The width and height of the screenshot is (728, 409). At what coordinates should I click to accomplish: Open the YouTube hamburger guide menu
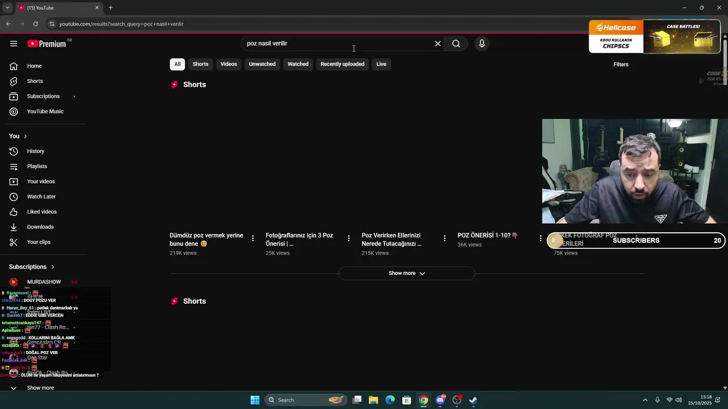(14, 44)
